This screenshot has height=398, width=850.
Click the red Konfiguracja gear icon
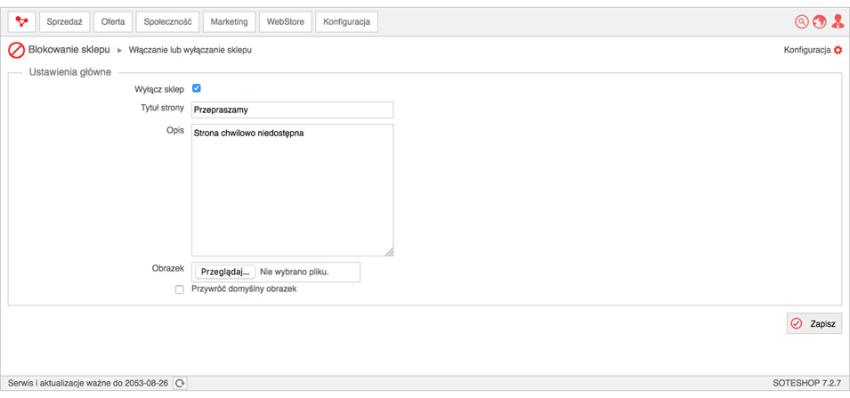pyautogui.click(x=838, y=50)
